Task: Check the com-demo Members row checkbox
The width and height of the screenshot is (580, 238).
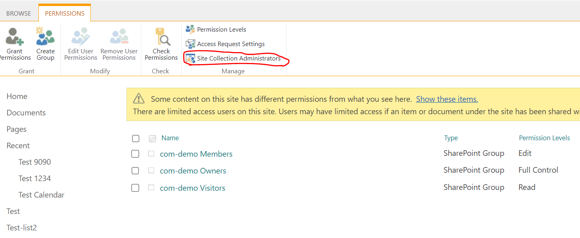Action: pyautogui.click(x=135, y=154)
